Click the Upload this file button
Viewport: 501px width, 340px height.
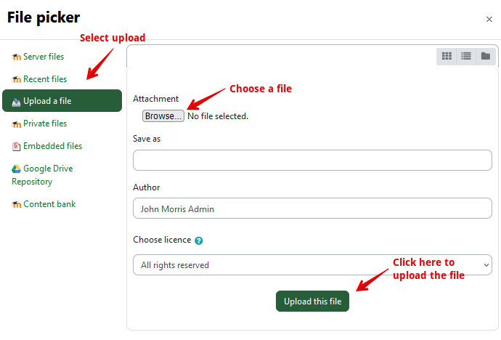click(312, 301)
